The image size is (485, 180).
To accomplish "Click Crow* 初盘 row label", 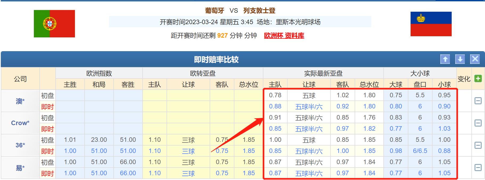I will coord(48,118).
